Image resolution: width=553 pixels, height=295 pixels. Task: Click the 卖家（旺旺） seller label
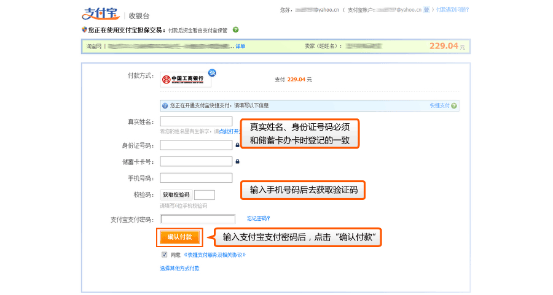pyautogui.click(x=323, y=46)
